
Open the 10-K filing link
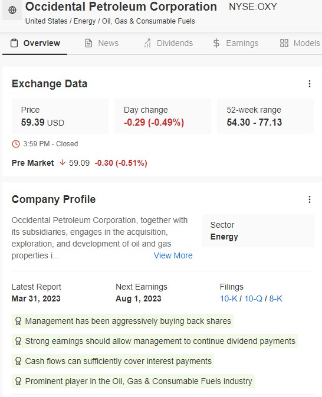click(229, 298)
